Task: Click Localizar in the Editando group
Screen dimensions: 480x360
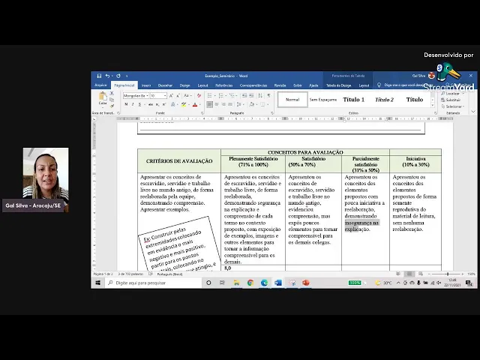Action: point(450,94)
